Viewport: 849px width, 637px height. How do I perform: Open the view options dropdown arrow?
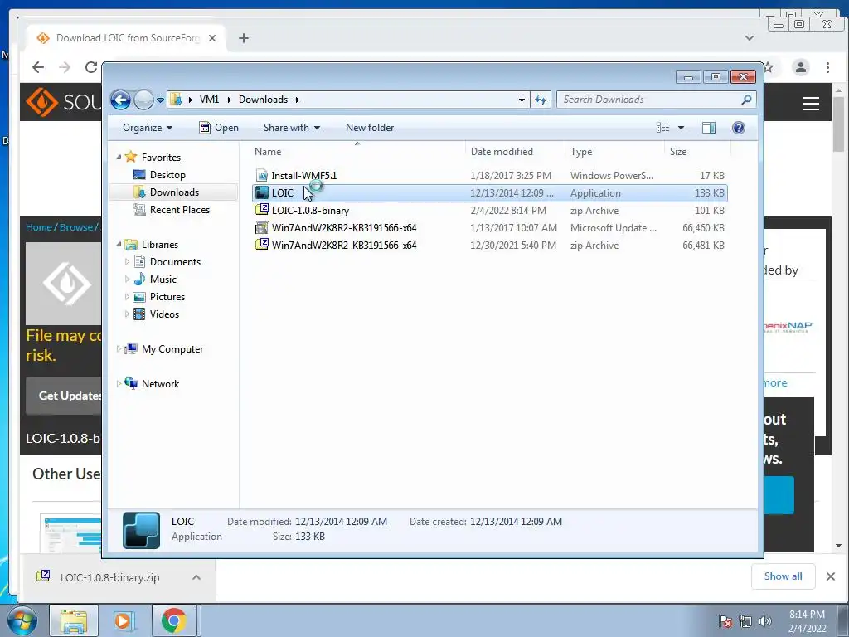(x=682, y=128)
